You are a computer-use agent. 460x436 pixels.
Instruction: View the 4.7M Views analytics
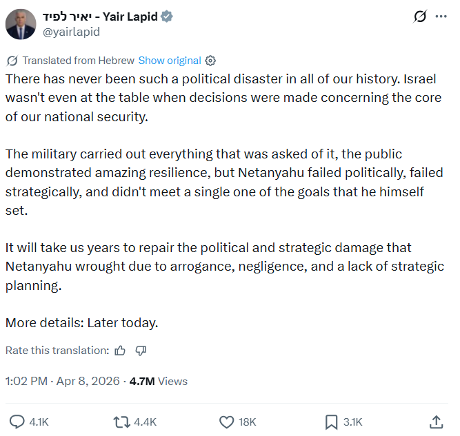tap(158, 381)
